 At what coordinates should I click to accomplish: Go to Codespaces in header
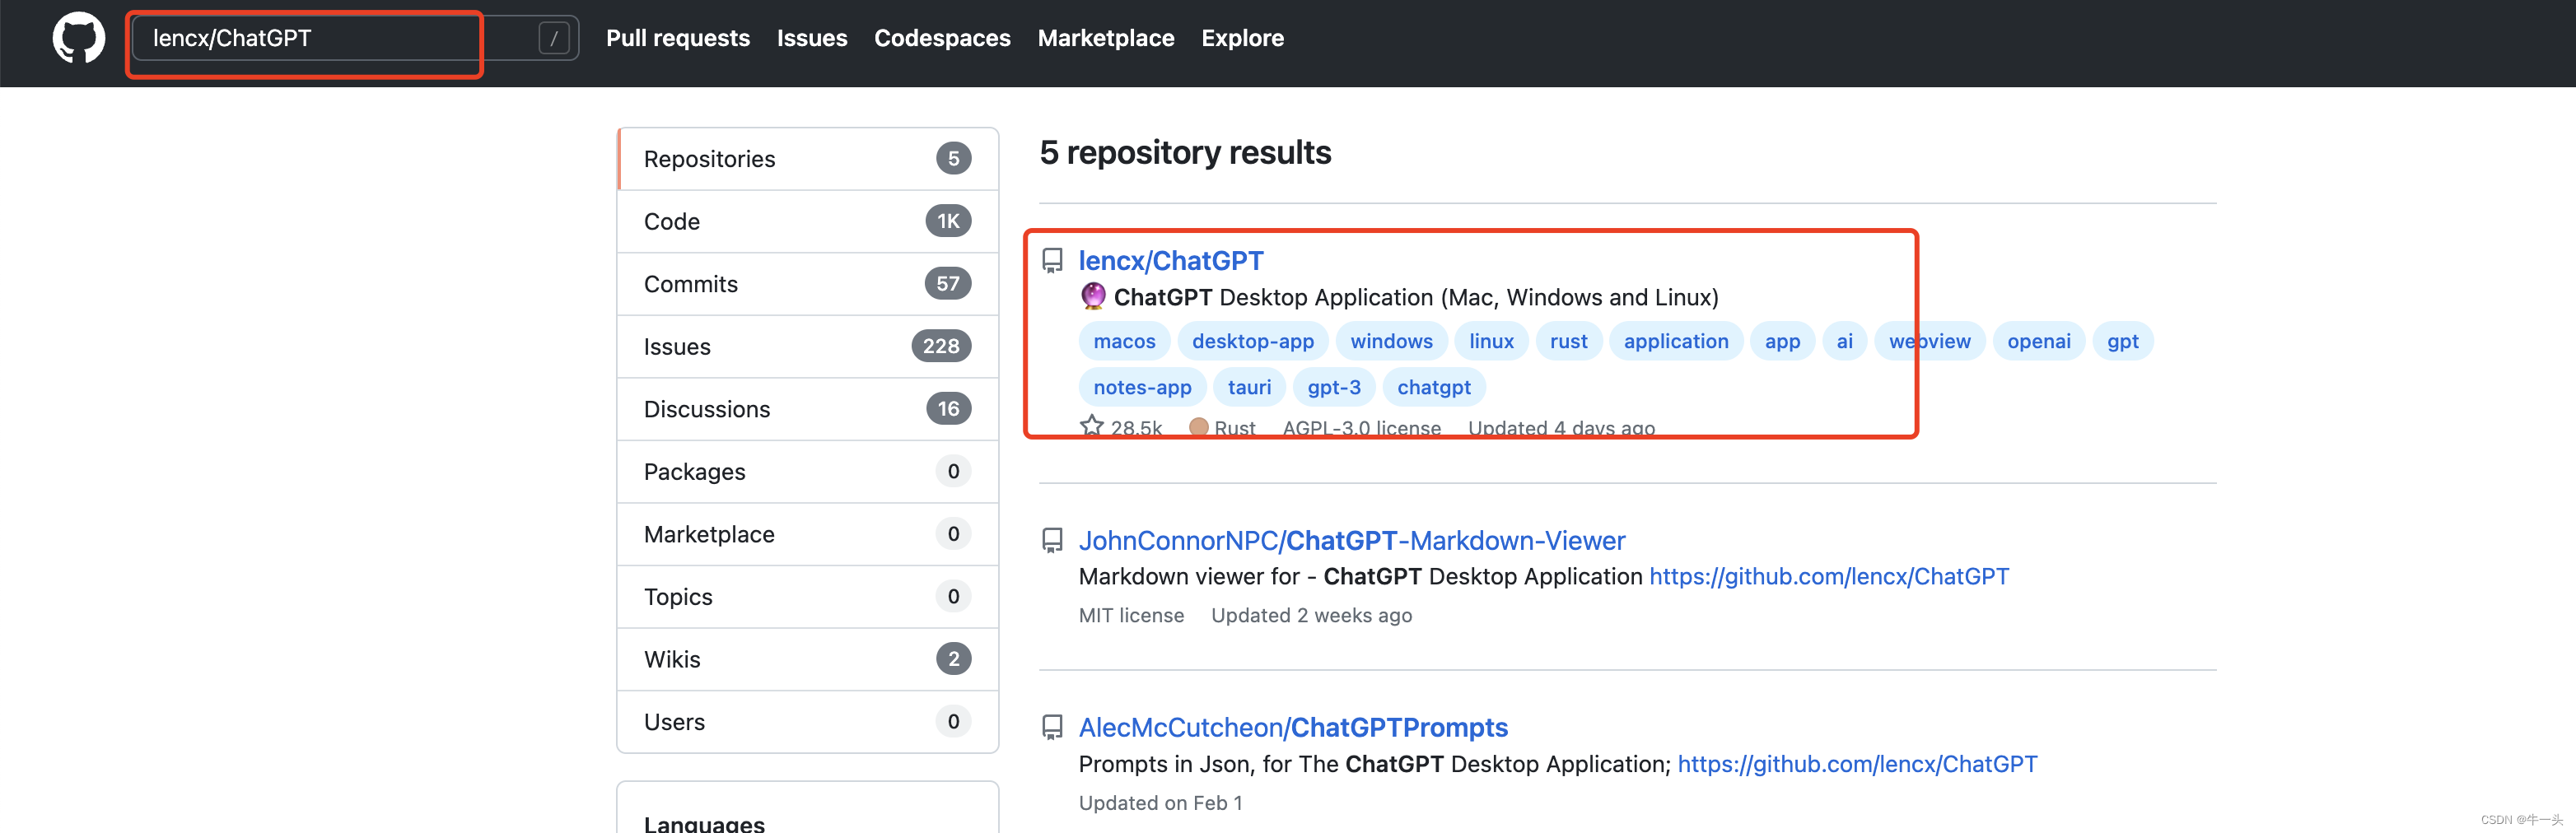pos(942,38)
